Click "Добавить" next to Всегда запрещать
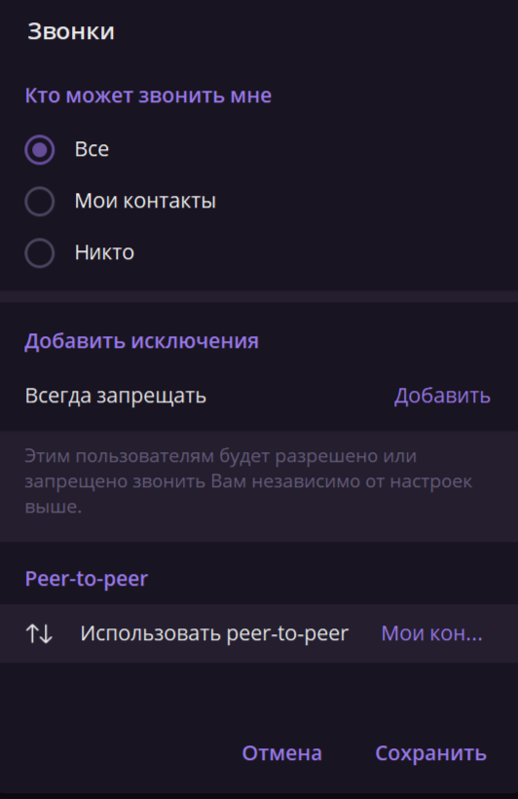The image size is (518, 799). pyautogui.click(x=442, y=396)
